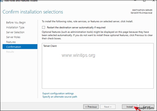This screenshot has width=157, height=111.
Task: Select Telnet Client in the feature list
Action: coord(50,46)
